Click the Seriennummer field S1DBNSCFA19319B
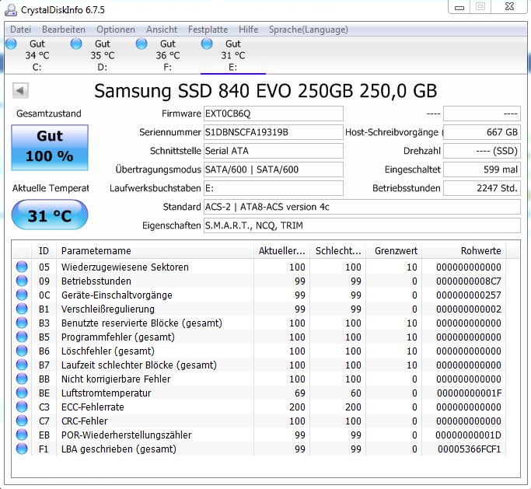Screen dimensions: 531x489 pos(274,132)
